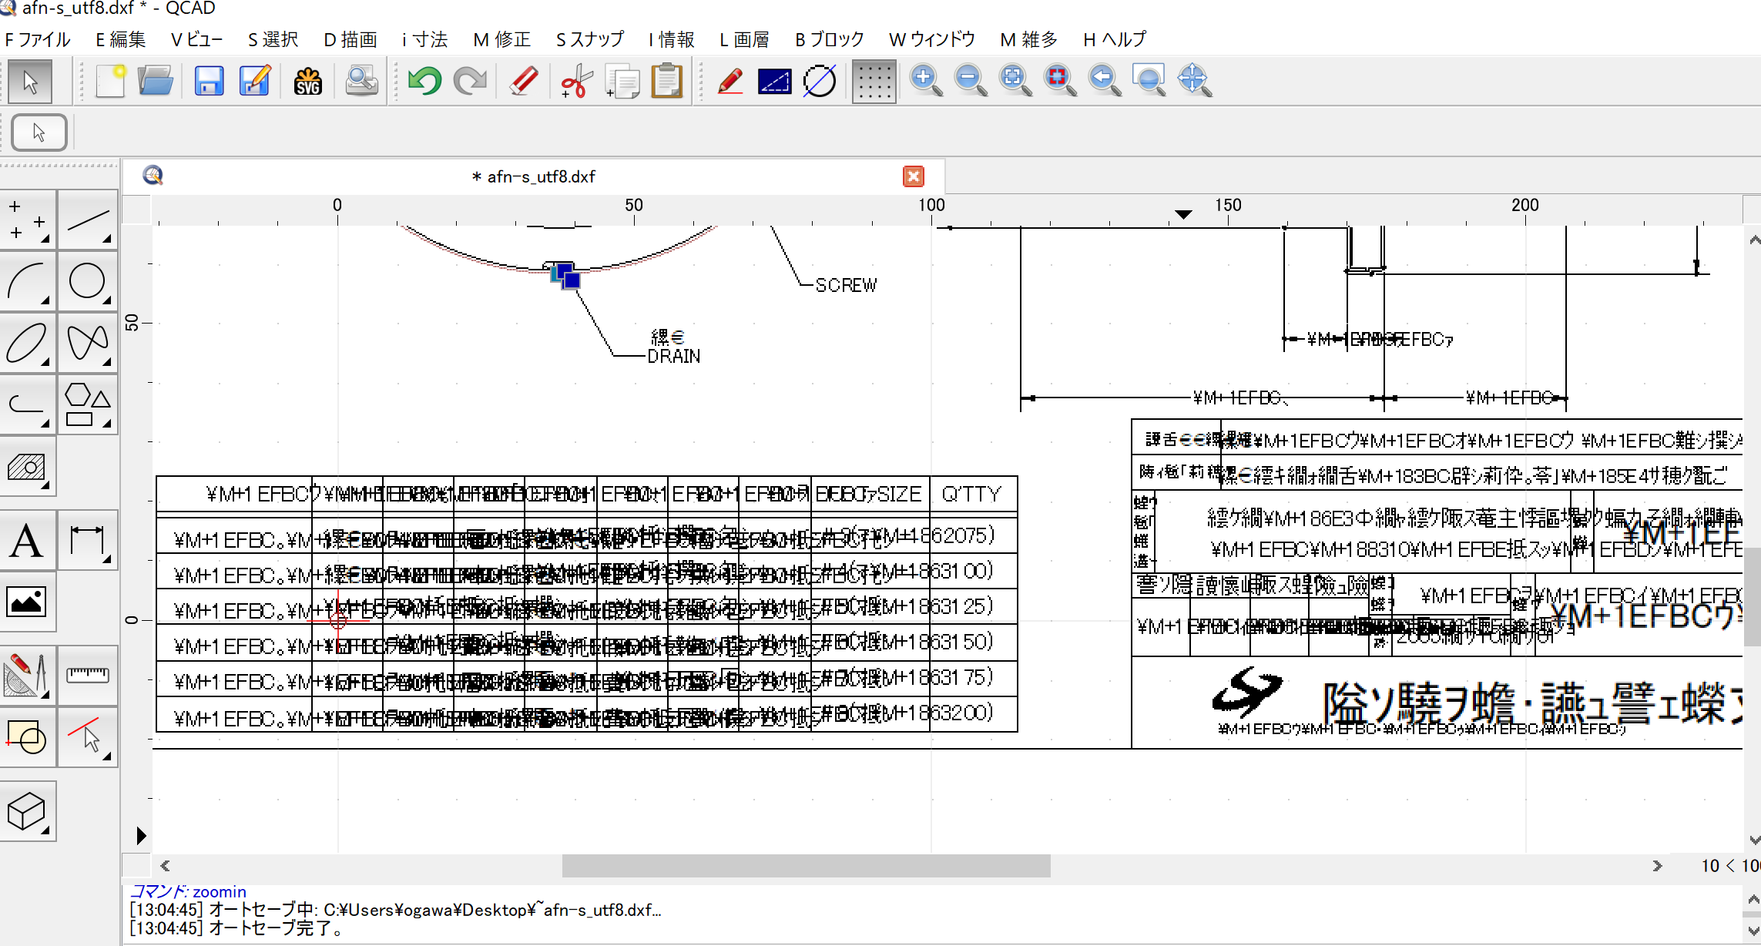Open the dimension tools

coord(88,540)
